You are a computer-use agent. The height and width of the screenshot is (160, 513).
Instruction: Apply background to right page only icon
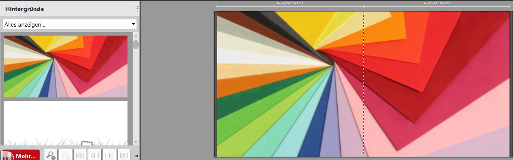pyautogui.click(x=109, y=155)
